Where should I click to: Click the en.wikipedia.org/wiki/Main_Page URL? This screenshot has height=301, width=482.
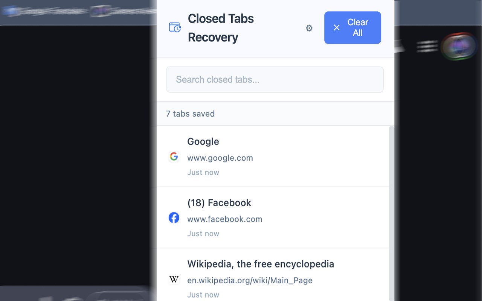click(250, 281)
